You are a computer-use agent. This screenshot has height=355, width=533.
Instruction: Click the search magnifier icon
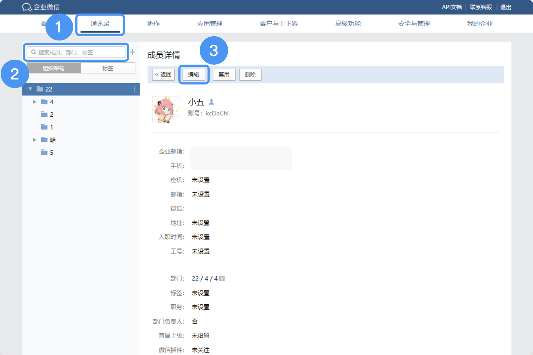coord(34,52)
